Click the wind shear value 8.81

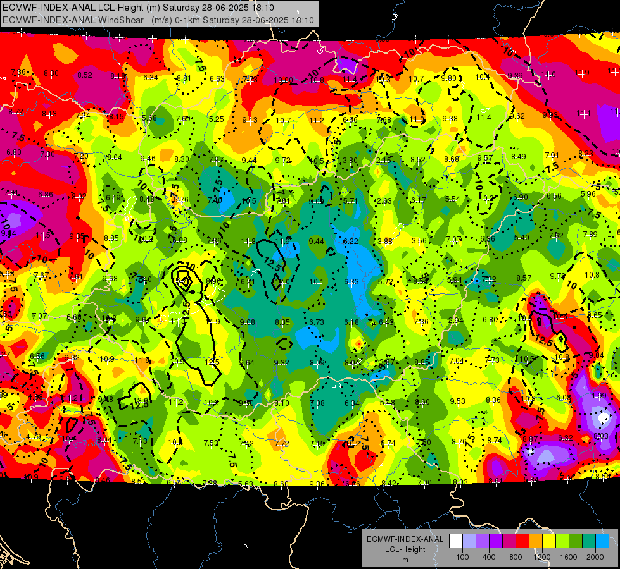tap(184, 78)
